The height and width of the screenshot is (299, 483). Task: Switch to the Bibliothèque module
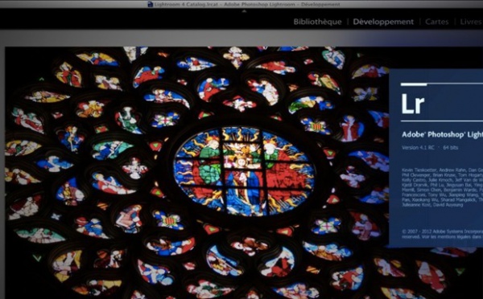click(x=317, y=22)
